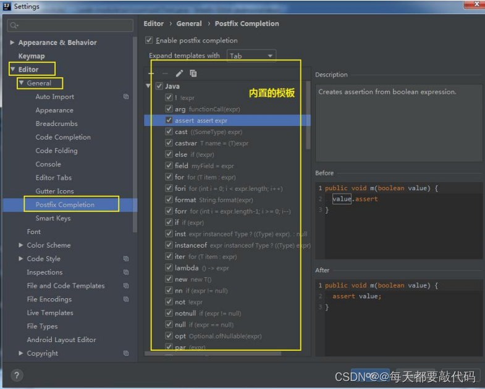This screenshot has height=389, width=485.
Task: Collapse the Java templates group arrow
Action: [148, 86]
